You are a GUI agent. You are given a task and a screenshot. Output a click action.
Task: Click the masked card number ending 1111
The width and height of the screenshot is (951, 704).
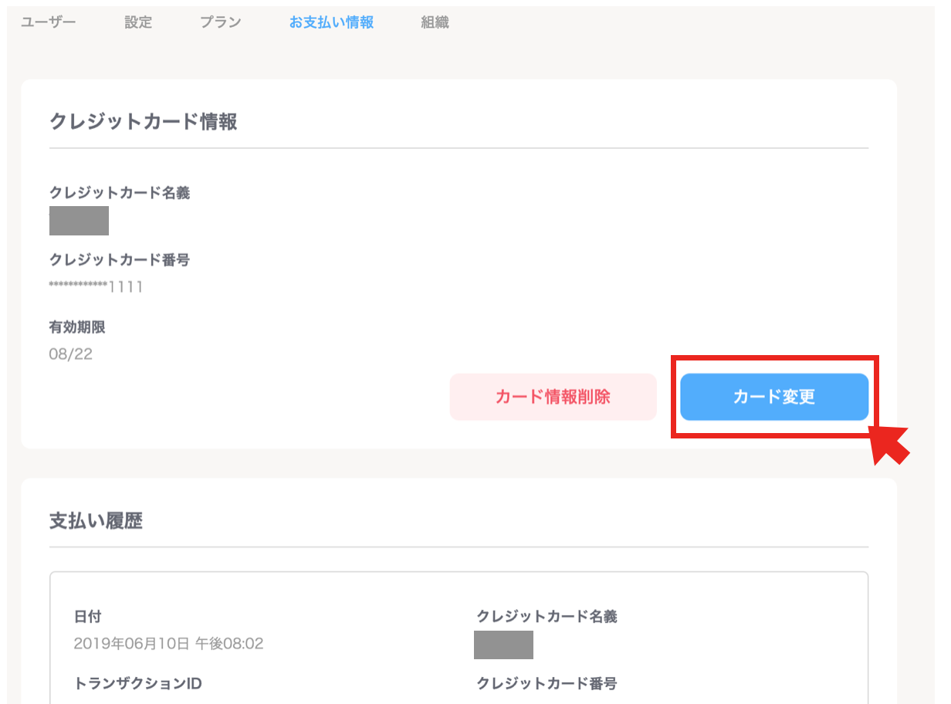[x=96, y=288]
